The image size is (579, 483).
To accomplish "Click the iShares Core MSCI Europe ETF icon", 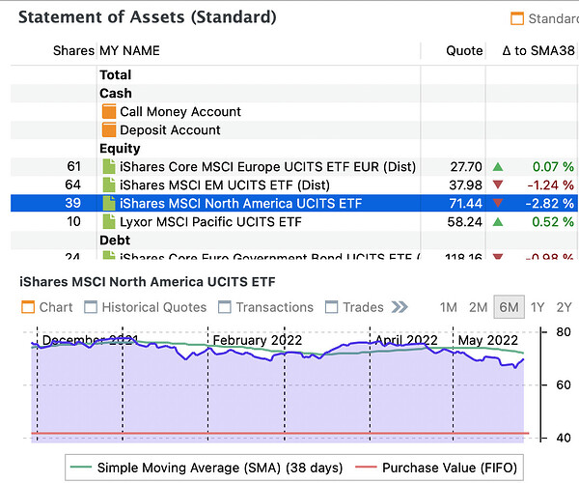I will (x=108, y=167).
